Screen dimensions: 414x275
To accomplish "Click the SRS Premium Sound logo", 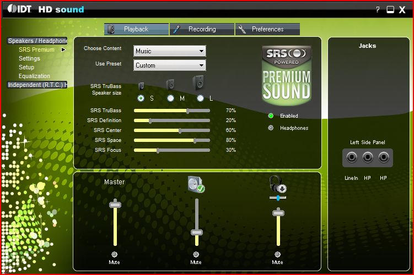I will click(287, 75).
